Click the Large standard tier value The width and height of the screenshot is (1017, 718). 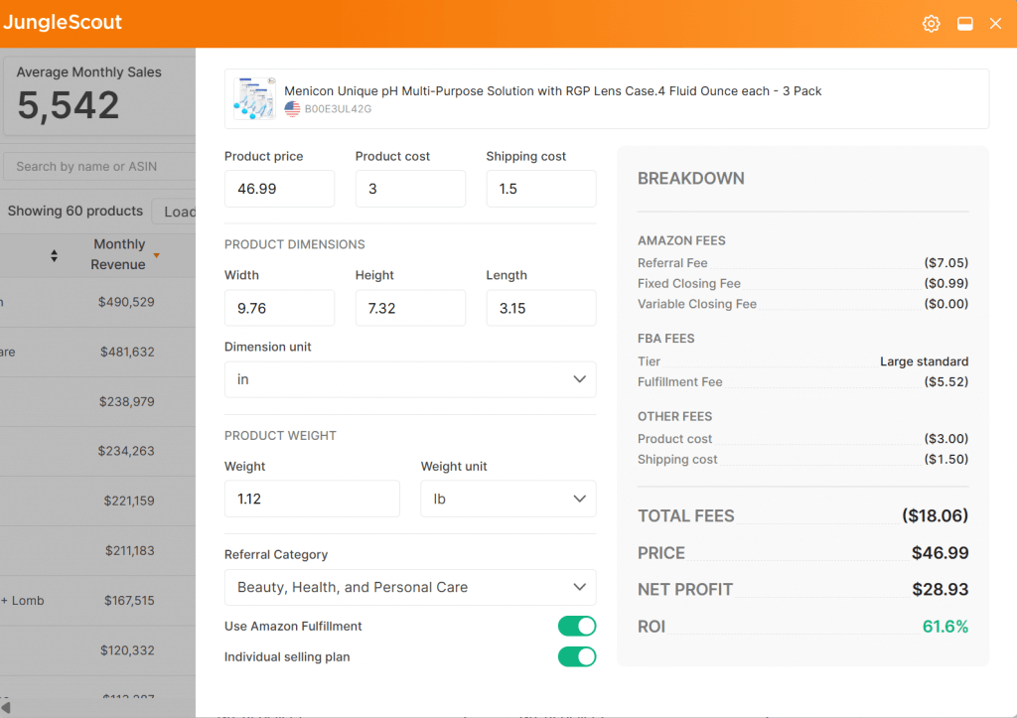point(925,361)
